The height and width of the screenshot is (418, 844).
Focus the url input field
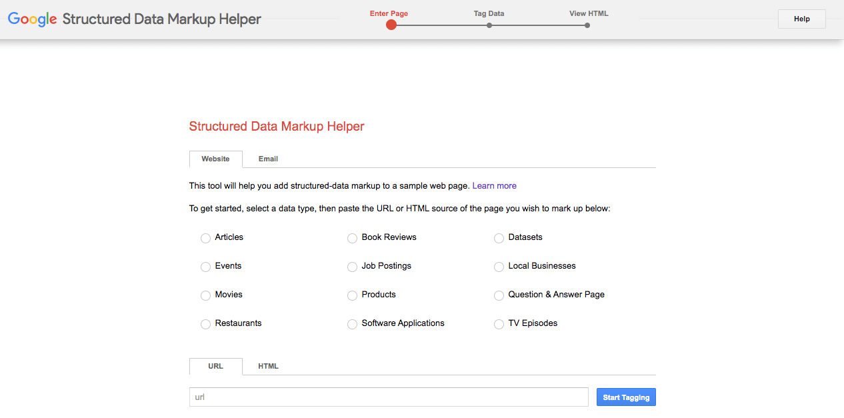pyautogui.click(x=389, y=397)
